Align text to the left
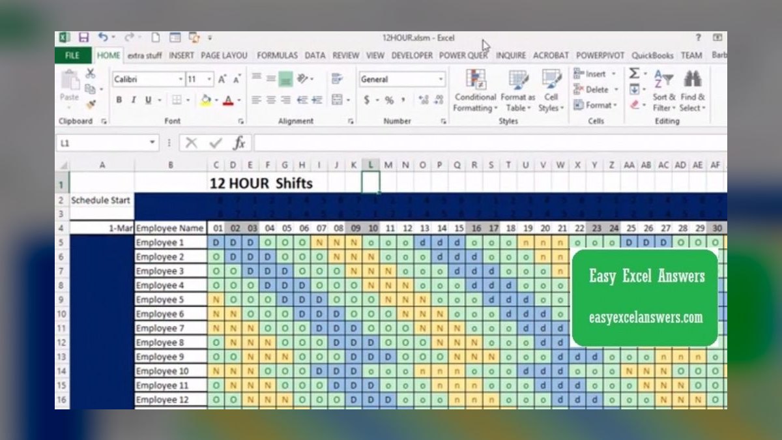Screen dimensions: 782x440 tap(256, 100)
